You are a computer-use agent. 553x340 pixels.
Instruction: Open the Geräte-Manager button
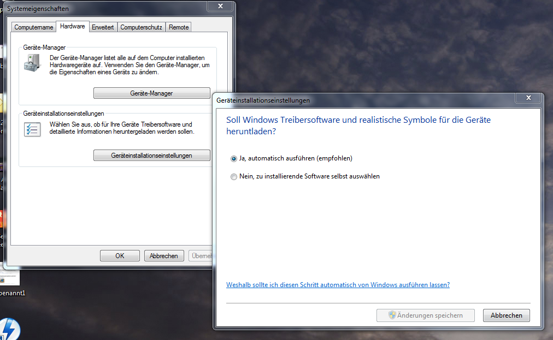click(152, 93)
